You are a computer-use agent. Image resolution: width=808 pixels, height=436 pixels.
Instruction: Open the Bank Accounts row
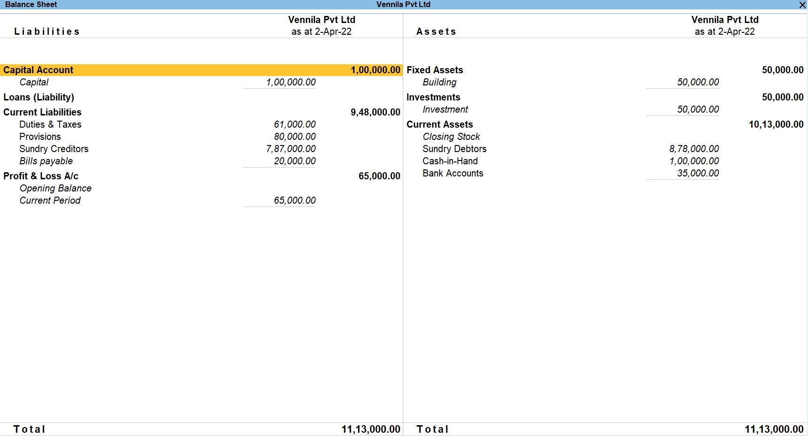pyautogui.click(x=453, y=173)
